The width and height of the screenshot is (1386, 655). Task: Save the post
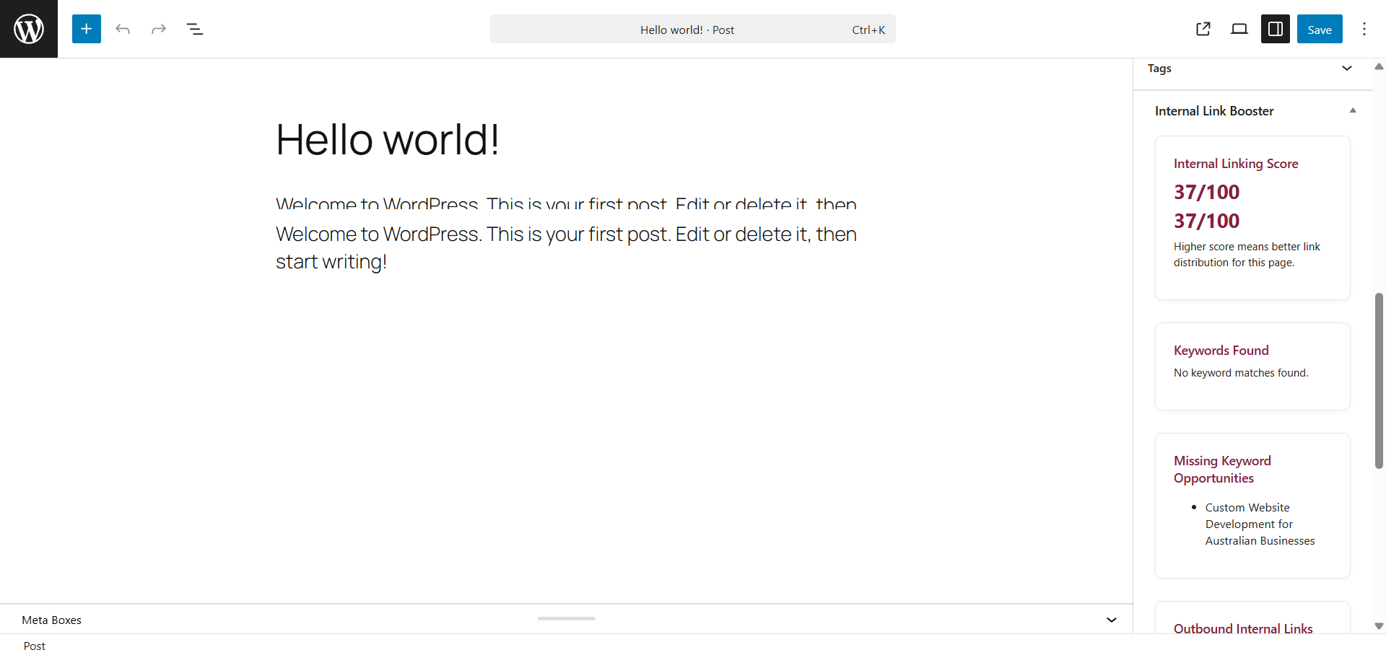pyautogui.click(x=1319, y=29)
